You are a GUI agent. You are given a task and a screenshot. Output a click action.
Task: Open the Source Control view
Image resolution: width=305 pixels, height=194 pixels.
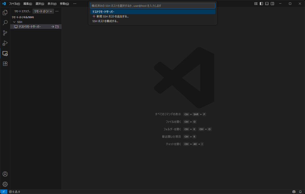tap(5, 33)
